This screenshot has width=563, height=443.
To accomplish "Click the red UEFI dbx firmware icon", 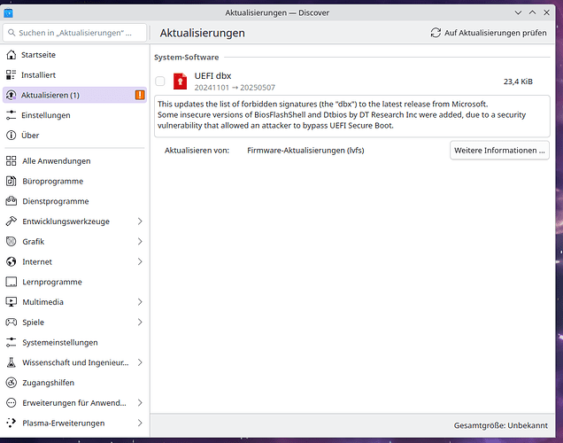I will coord(180,81).
